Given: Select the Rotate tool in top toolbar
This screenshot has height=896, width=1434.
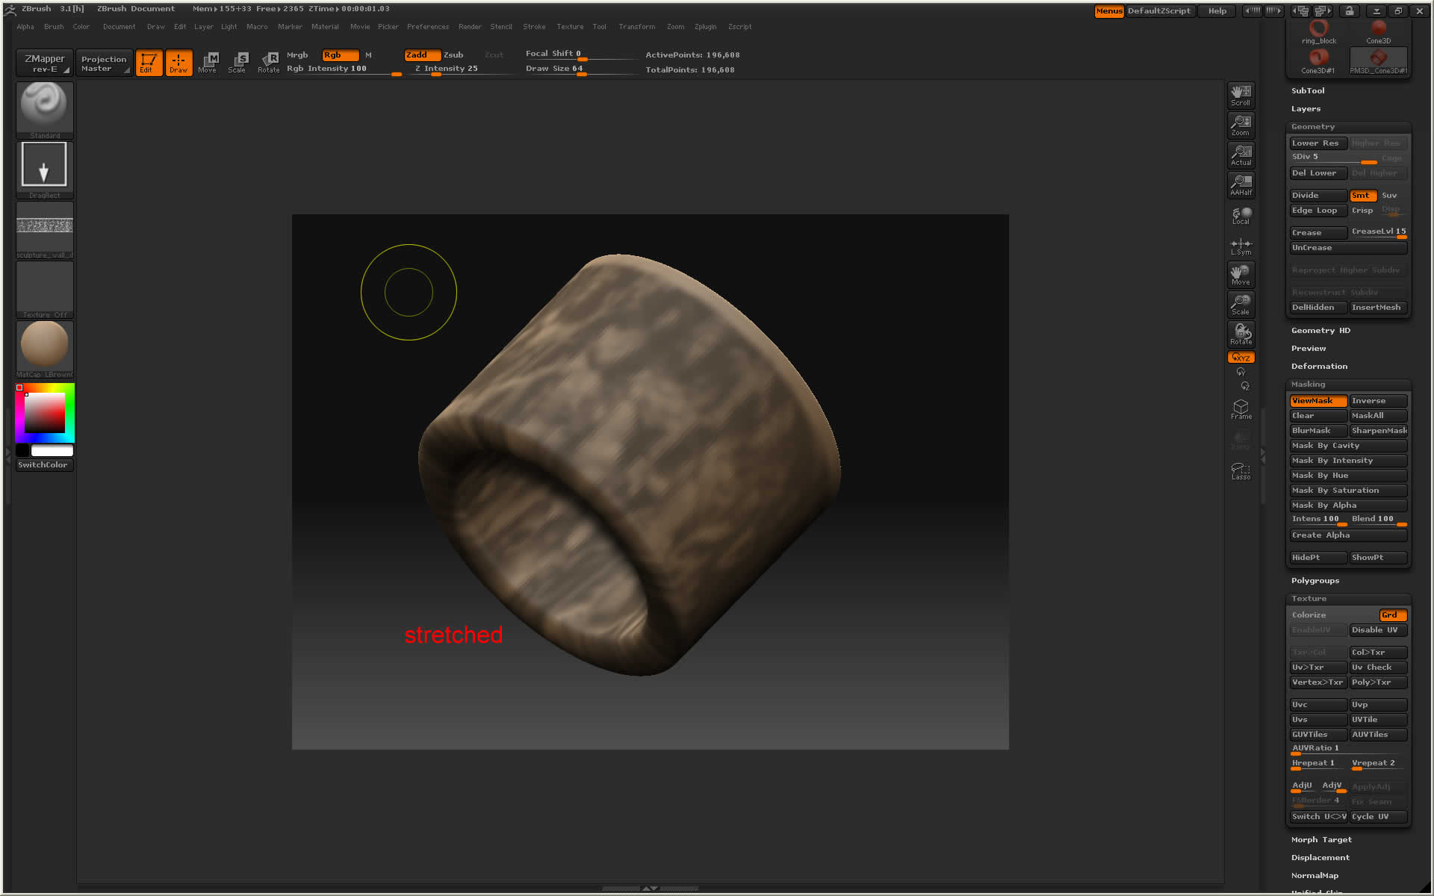Looking at the screenshot, I should tap(269, 62).
